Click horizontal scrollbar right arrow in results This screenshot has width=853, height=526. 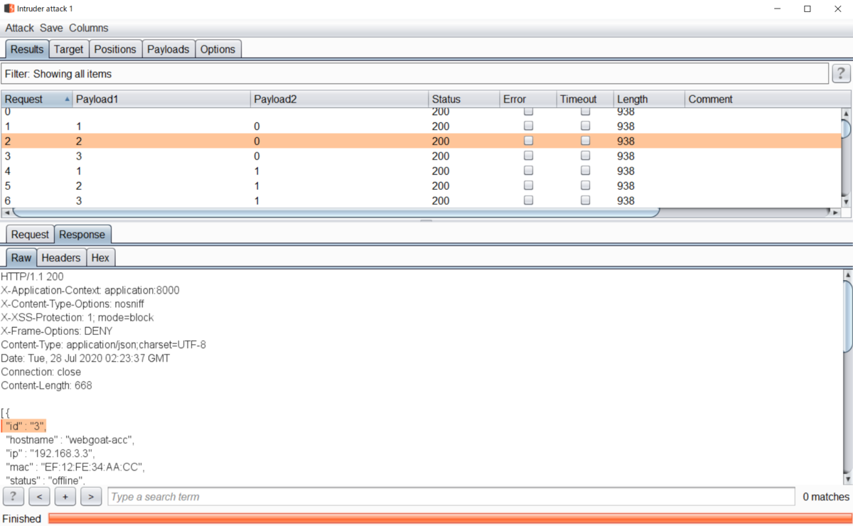[836, 212]
